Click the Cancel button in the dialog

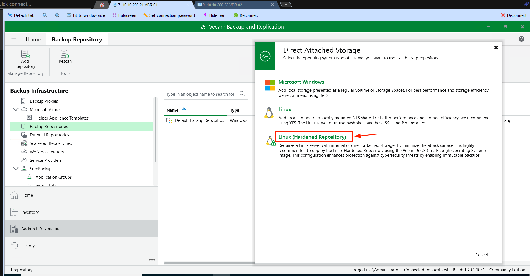pyautogui.click(x=481, y=255)
